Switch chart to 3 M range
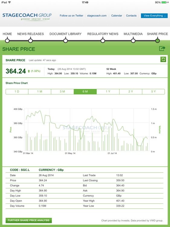Screen dimensions: 170x227 click(x=63, y=91)
